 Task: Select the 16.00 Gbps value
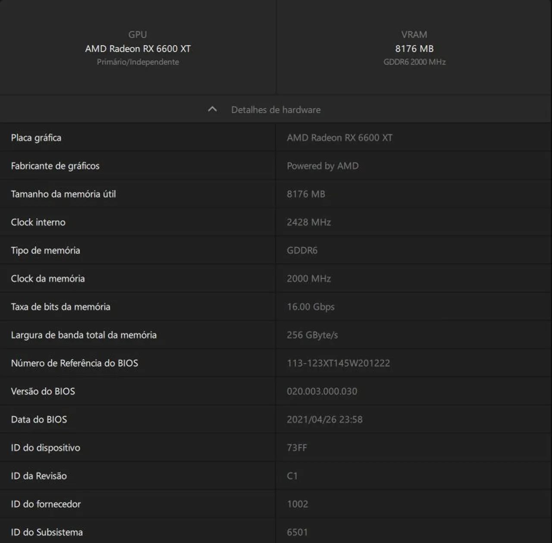click(x=311, y=307)
